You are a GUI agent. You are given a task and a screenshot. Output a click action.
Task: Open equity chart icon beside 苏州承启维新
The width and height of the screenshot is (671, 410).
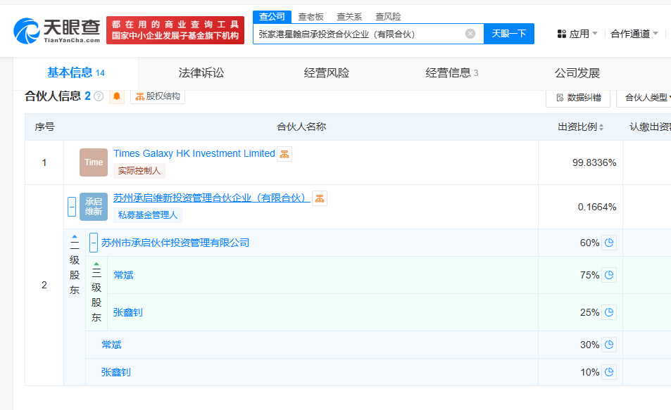319,198
